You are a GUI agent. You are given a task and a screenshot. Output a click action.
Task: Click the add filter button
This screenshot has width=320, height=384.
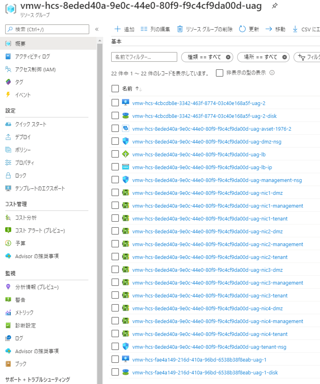click(307, 57)
